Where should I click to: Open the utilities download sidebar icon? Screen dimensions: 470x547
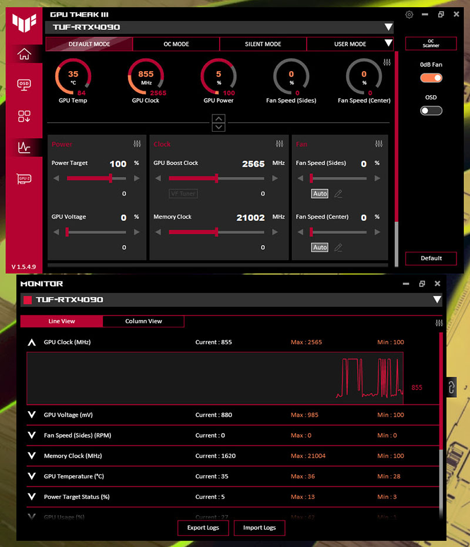(x=24, y=116)
